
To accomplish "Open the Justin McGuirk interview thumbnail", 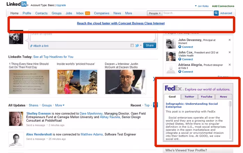I will point(125,82).
